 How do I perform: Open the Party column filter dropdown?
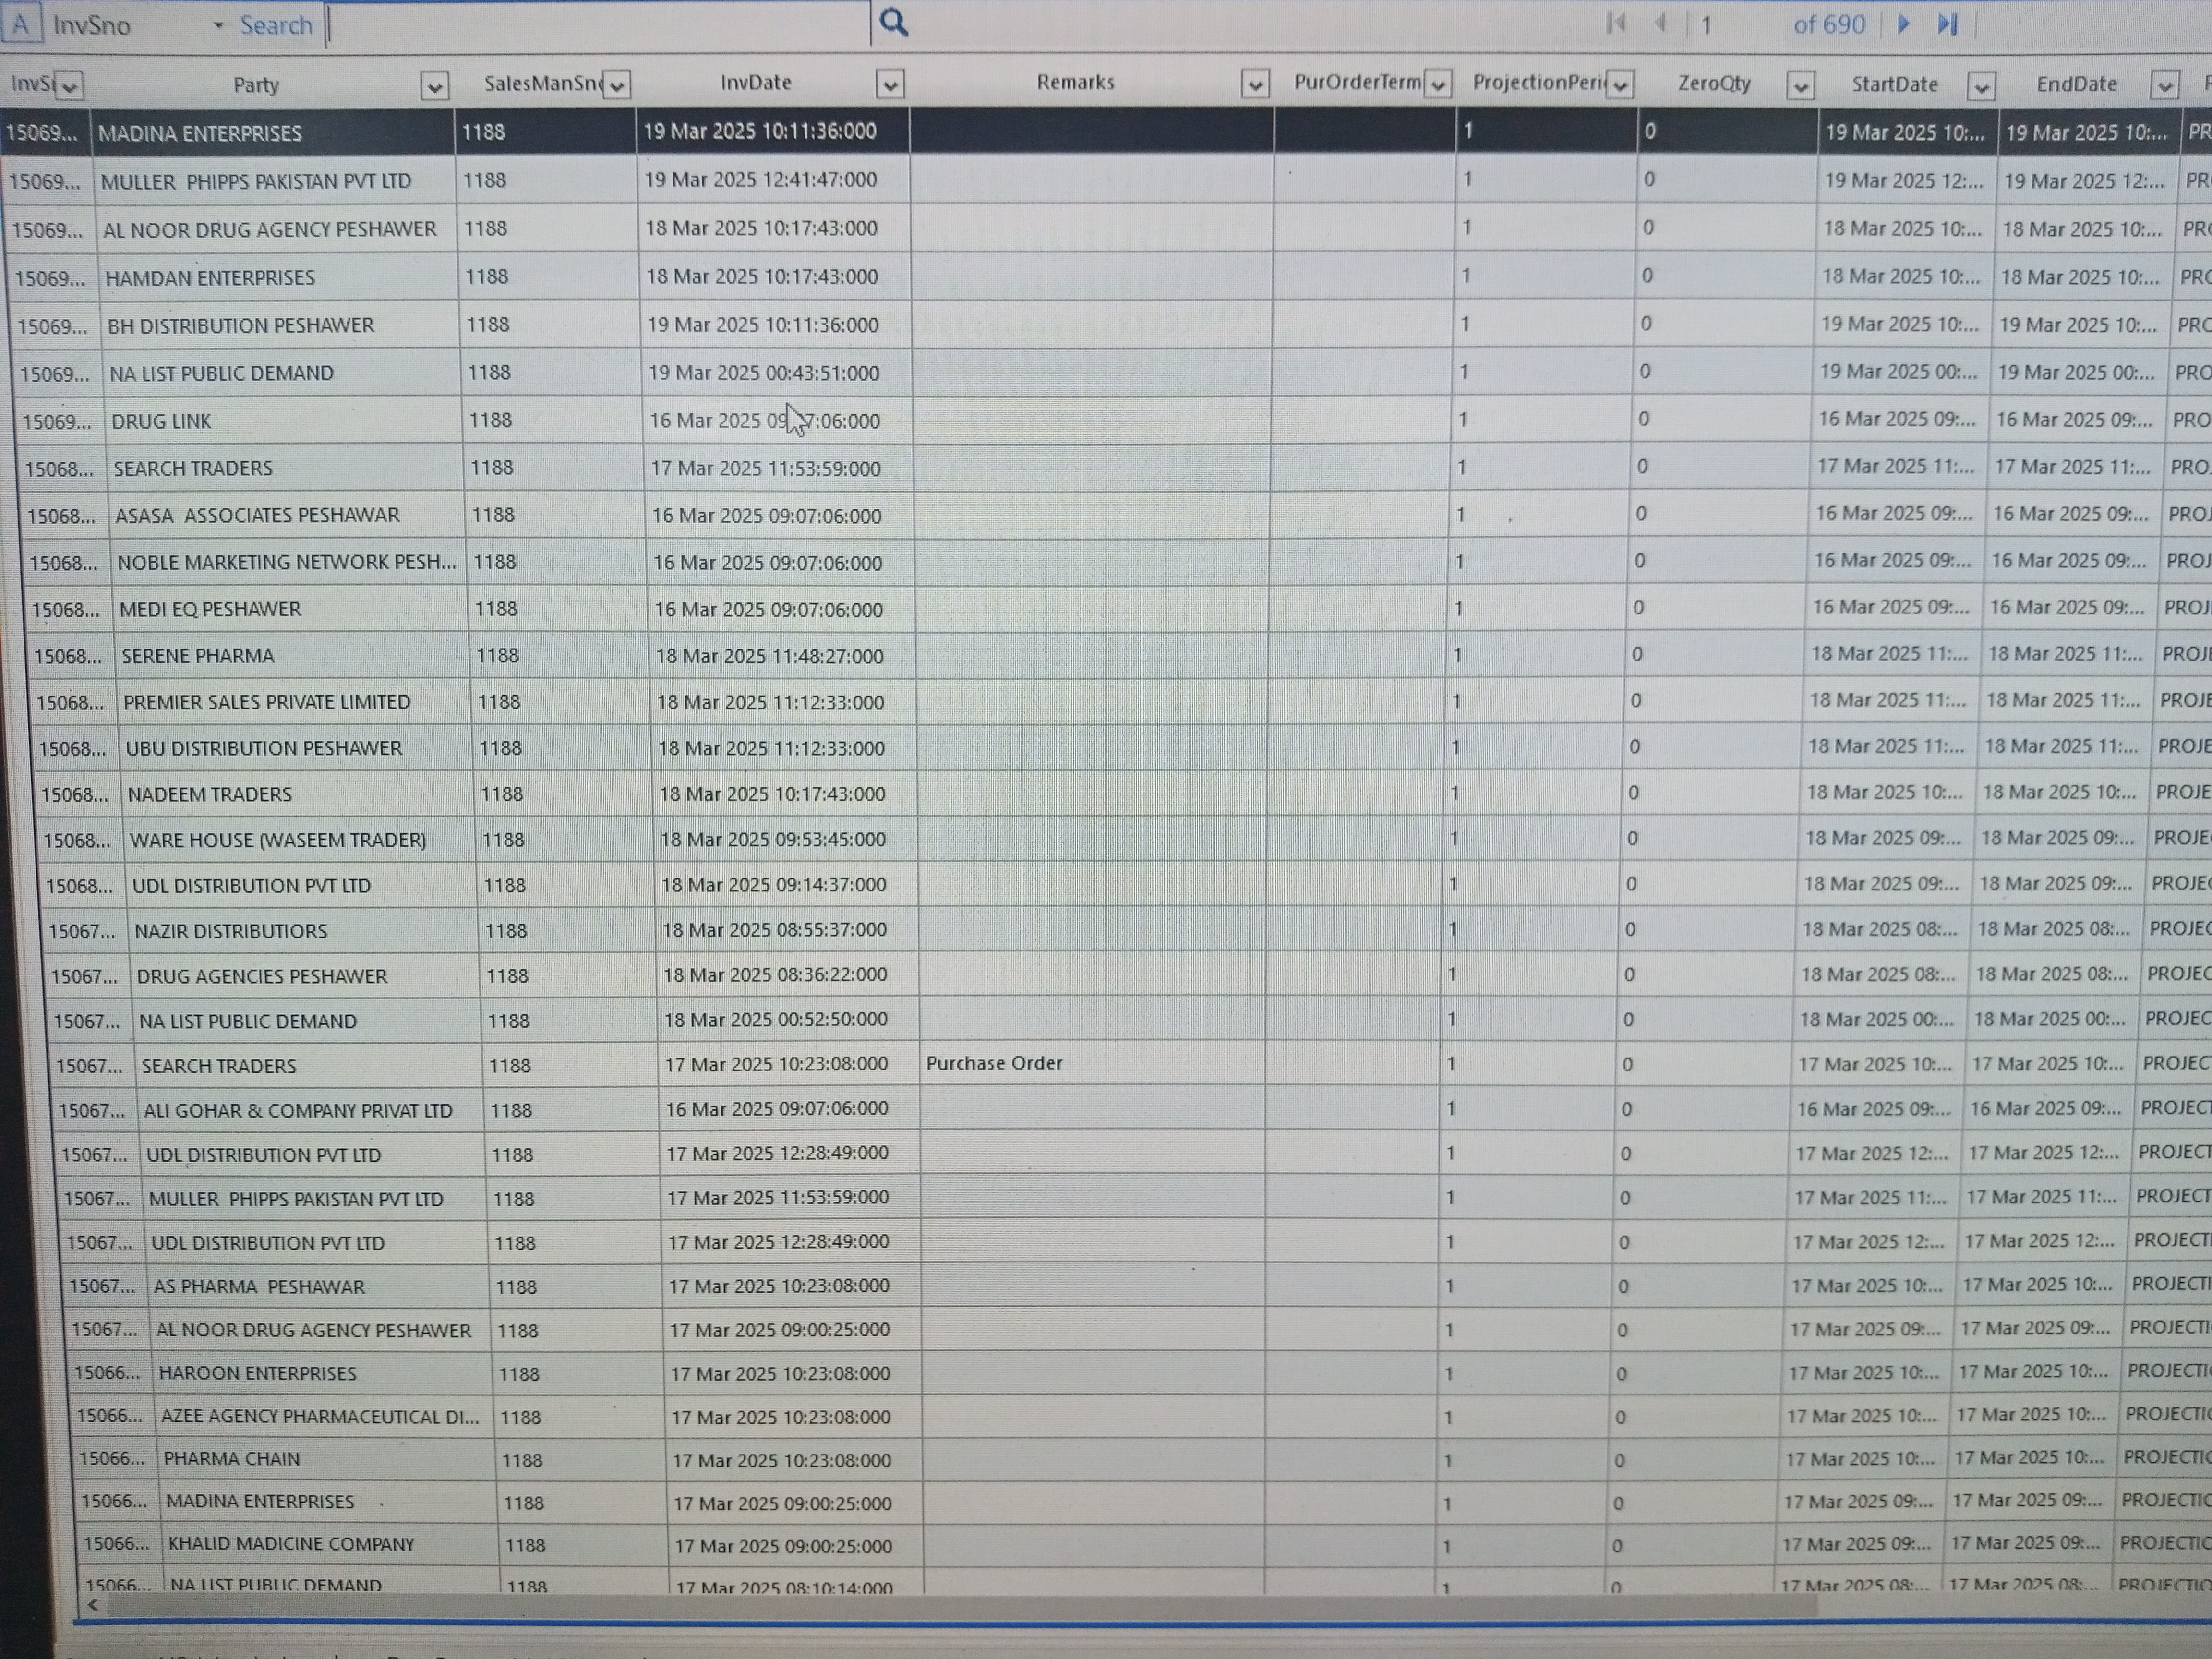(434, 86)
